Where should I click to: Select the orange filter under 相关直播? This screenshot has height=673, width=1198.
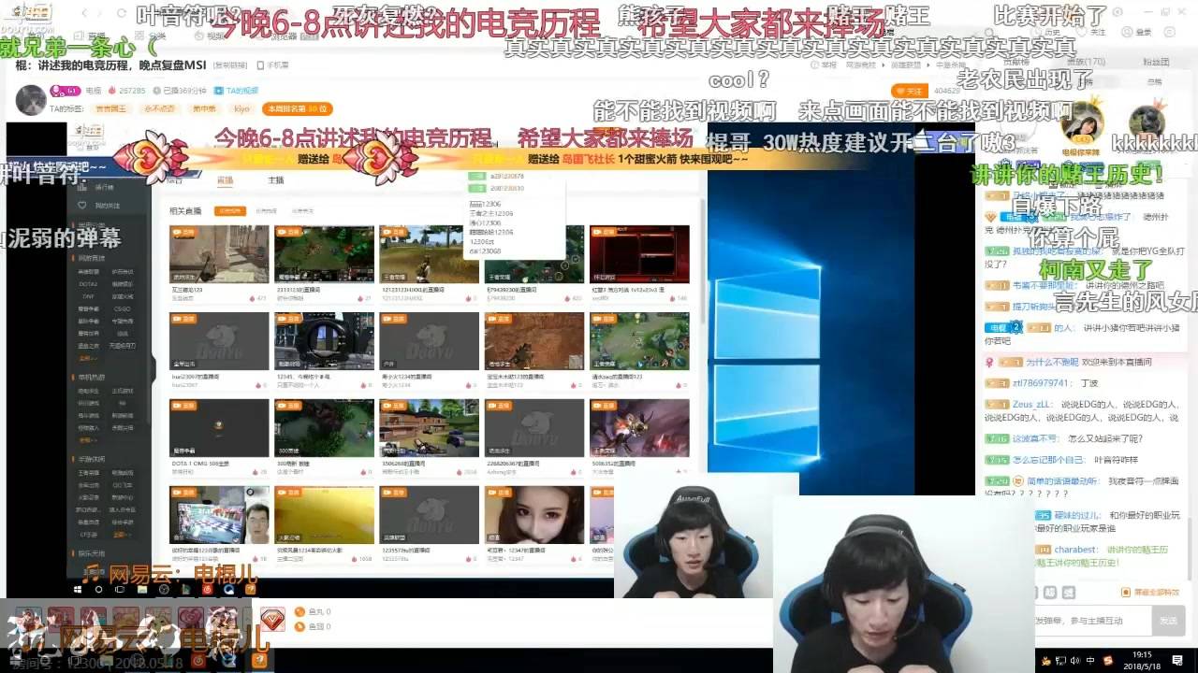pos(231,211)
